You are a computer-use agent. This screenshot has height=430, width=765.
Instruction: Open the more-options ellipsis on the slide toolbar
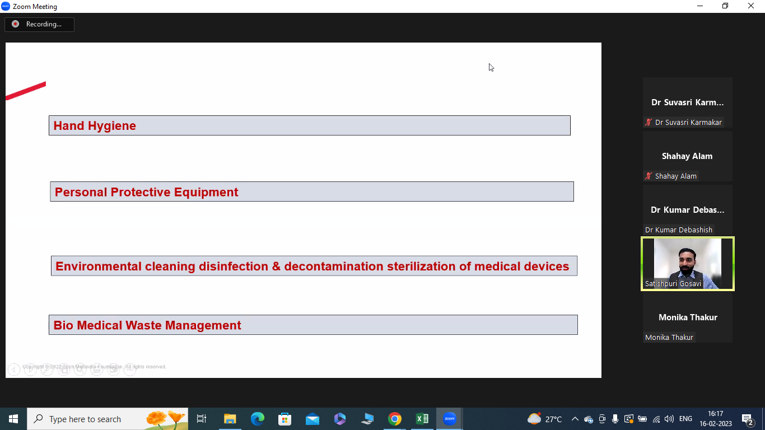[130, 369]
